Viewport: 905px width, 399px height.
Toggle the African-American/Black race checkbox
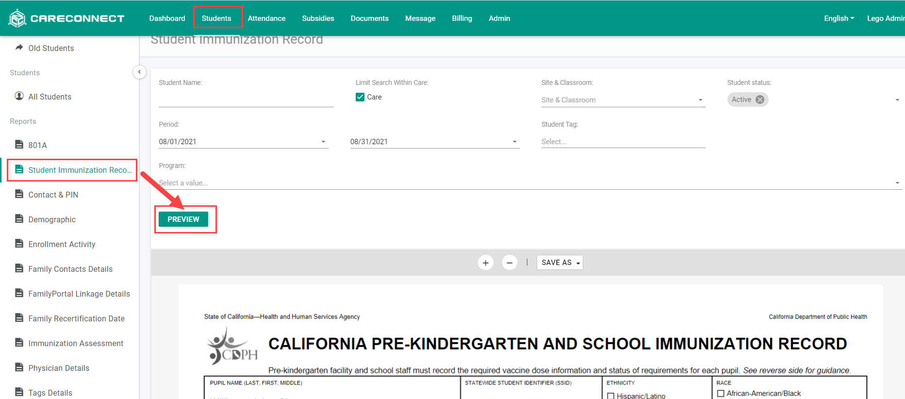coord(721,394)
